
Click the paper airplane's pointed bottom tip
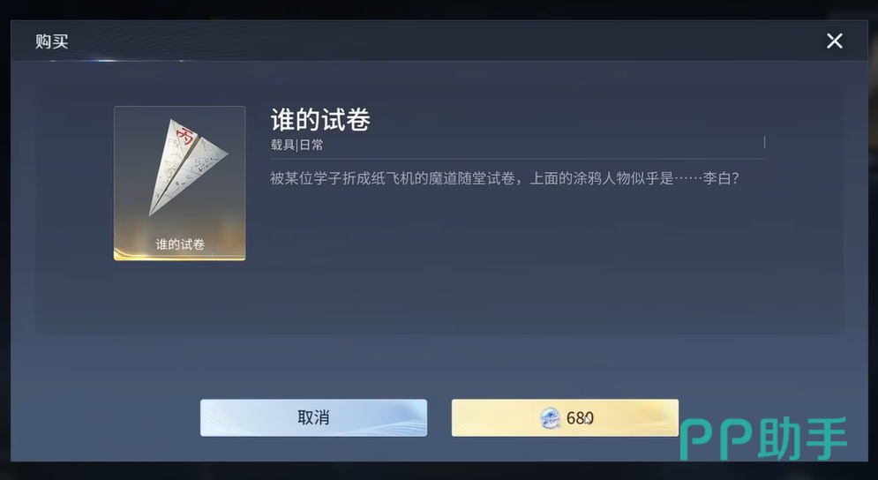pyautogui.click(x=151, y=213)
